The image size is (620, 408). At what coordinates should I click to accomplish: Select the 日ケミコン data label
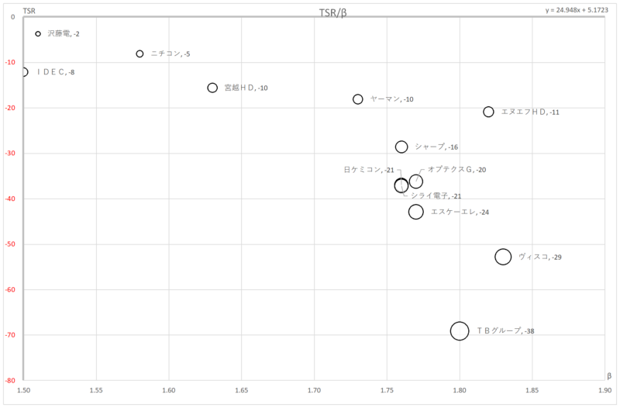369,170
